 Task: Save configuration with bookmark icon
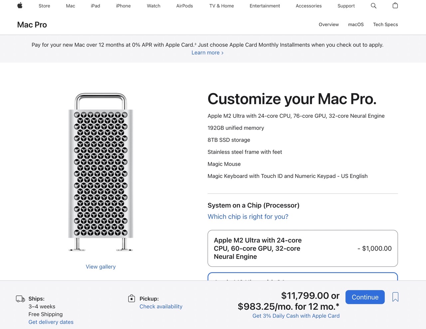tap(395, 297)
